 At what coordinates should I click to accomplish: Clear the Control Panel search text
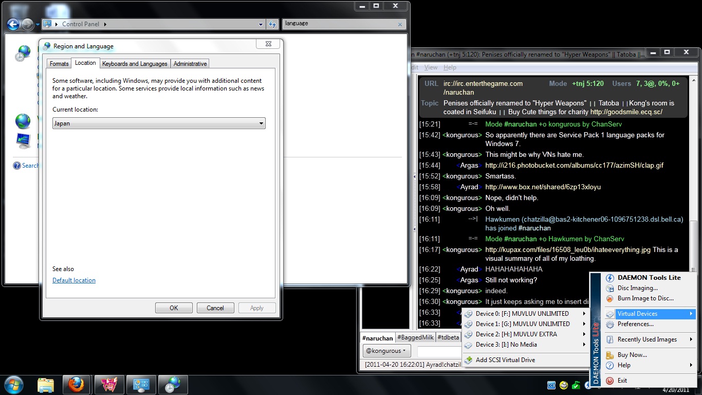(400, 24)
